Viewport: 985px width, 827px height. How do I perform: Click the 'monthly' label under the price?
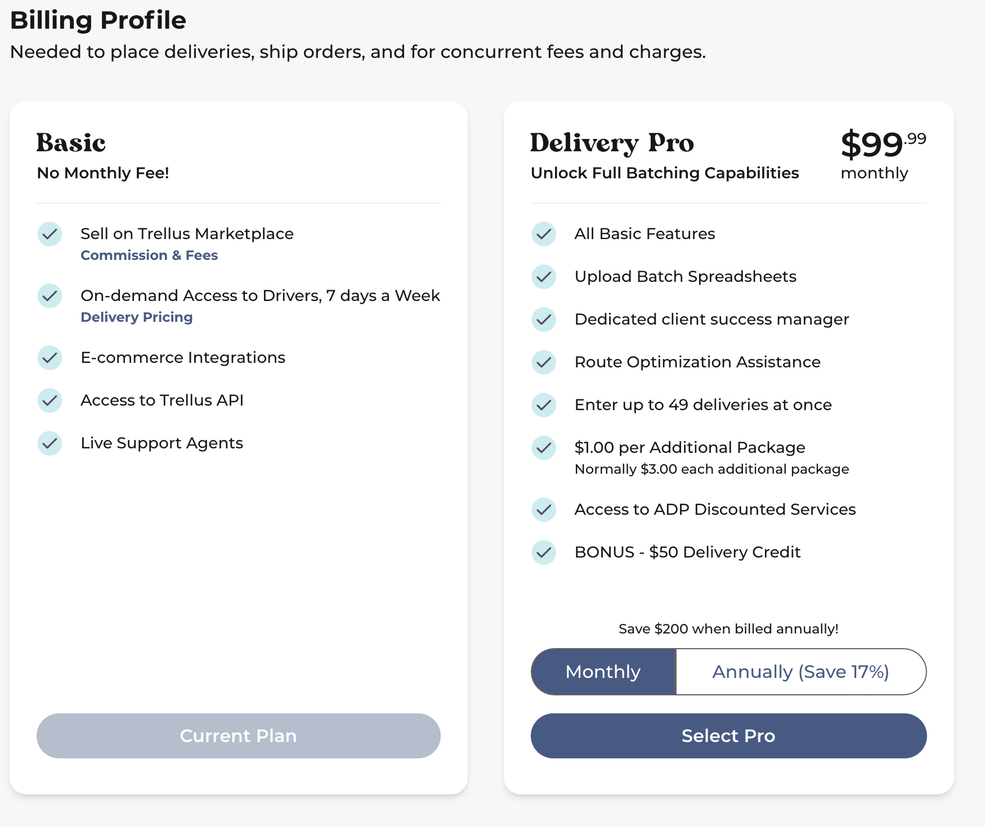875,173
